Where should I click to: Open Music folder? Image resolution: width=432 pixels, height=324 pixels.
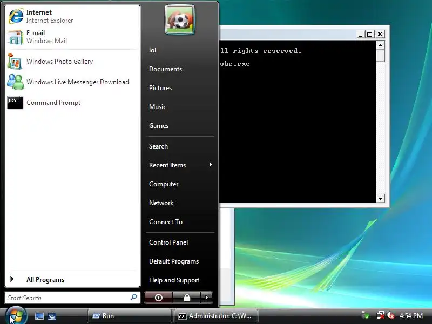(x=158, y=106)
